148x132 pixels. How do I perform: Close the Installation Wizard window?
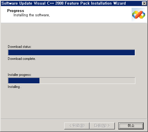click(x=144, y=3)
